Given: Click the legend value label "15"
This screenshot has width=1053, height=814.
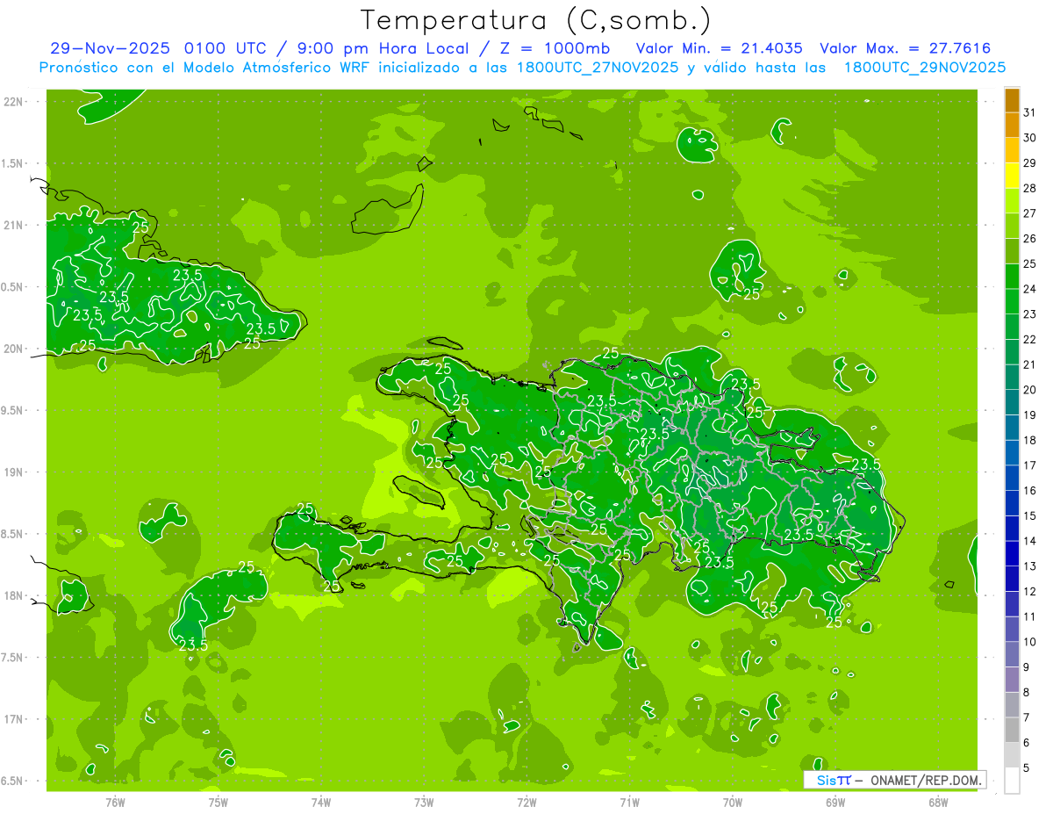Looking at the screenshot, I should point(1029,515).
